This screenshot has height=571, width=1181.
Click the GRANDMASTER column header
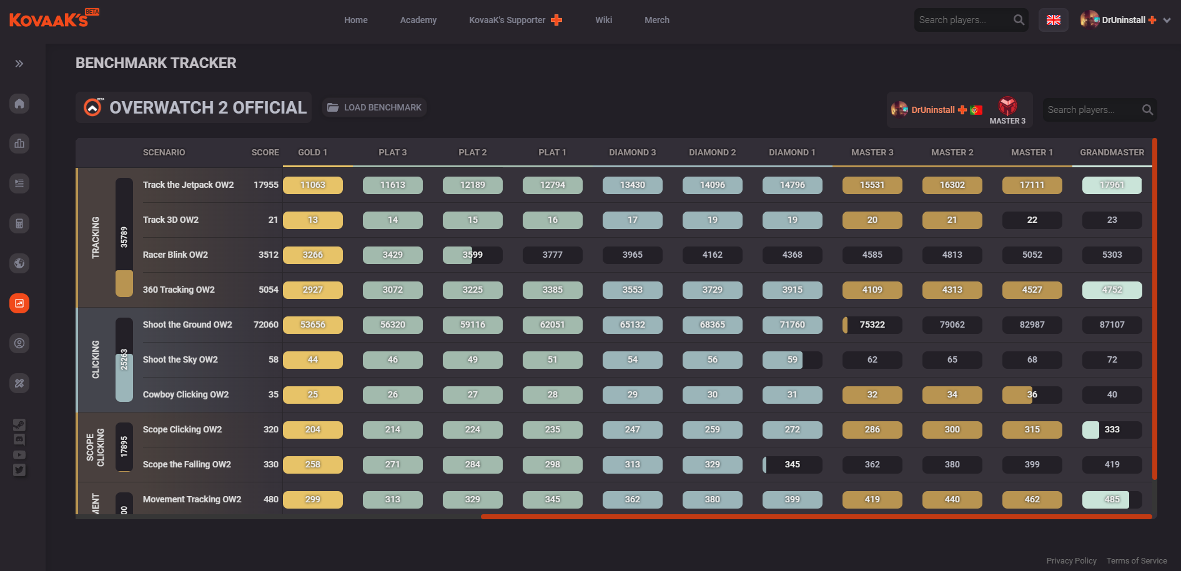[1112, 152]
